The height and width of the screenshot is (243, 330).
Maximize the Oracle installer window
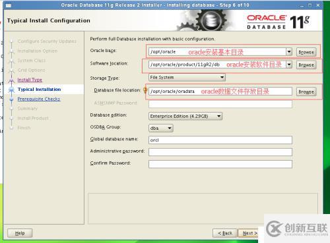point(310,5)
